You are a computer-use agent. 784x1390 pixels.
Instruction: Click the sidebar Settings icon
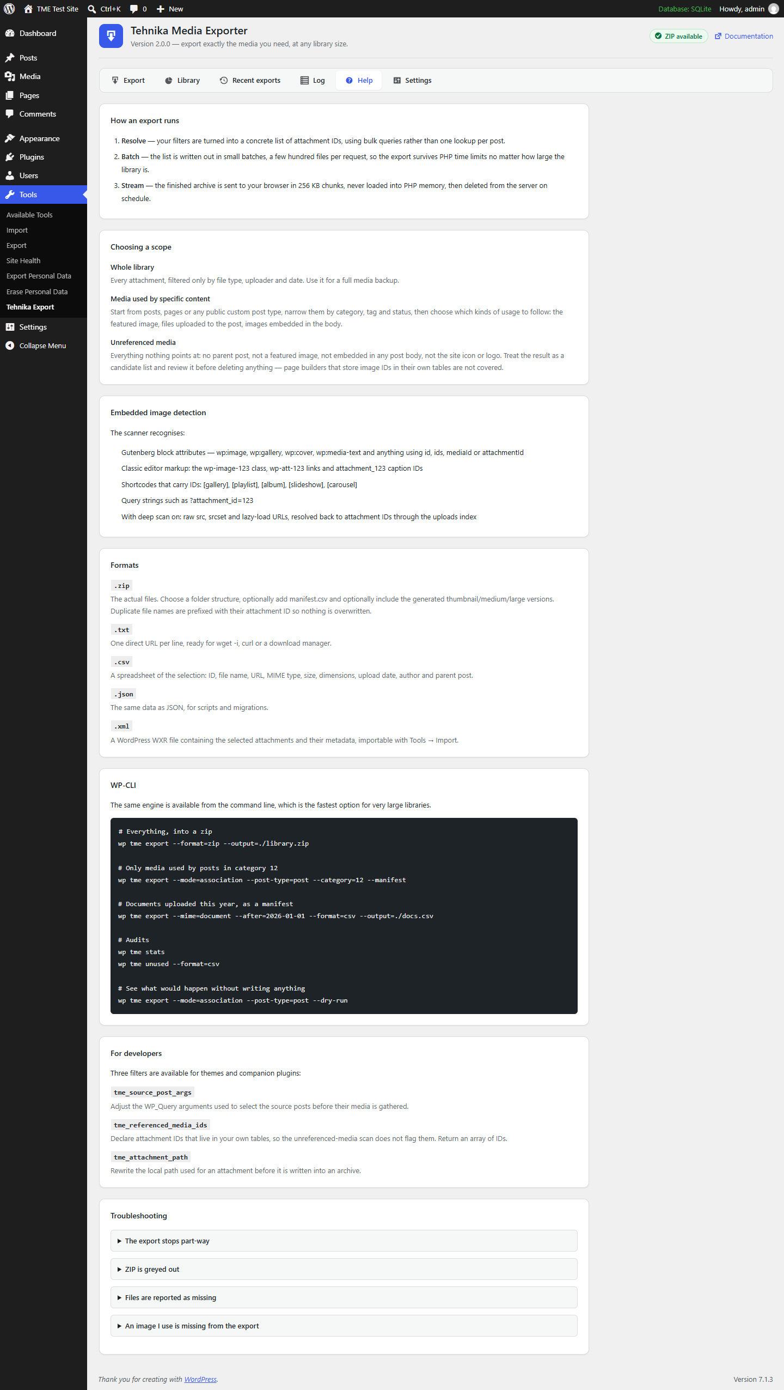point(10,327)
